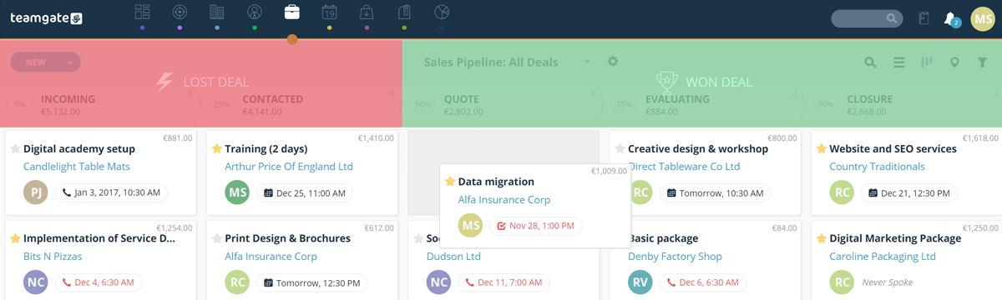Viewport: 1002px width, 300px height.
Task: Click the NC avatar on Dudson Ltd card
Action: 438,282
